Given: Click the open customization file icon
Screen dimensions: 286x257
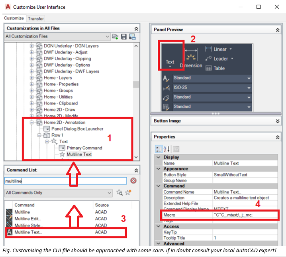Looking at the screenshot, I should (115, 37).
